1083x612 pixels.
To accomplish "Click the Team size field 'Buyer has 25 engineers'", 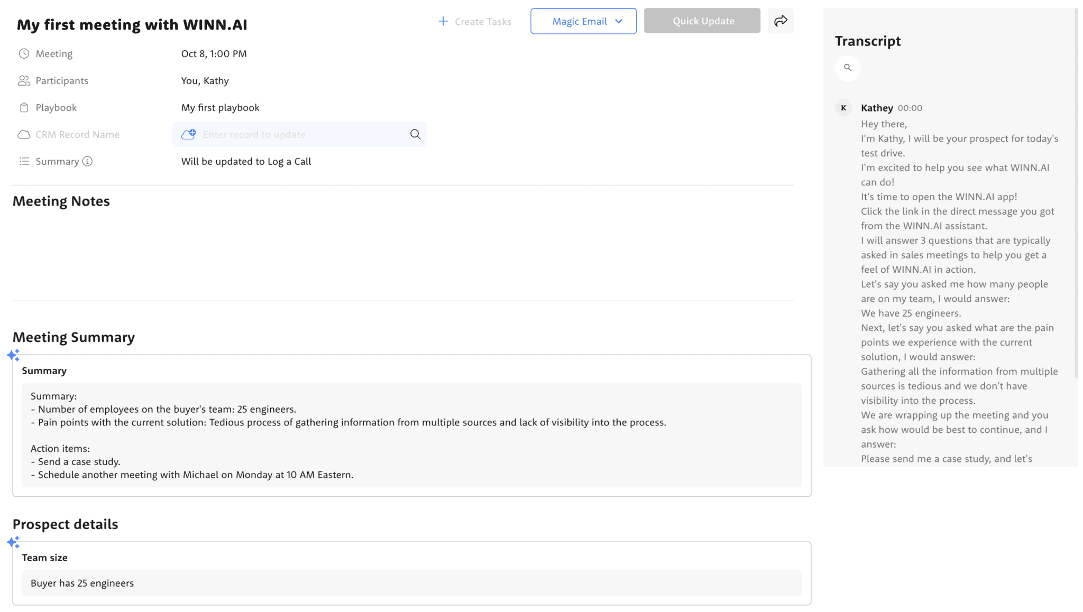I will tap(411, 583).
